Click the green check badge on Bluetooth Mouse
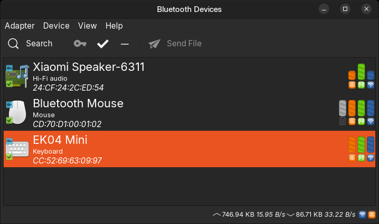The height and width of the screenshot is (224, 379). tap(9, 120)
